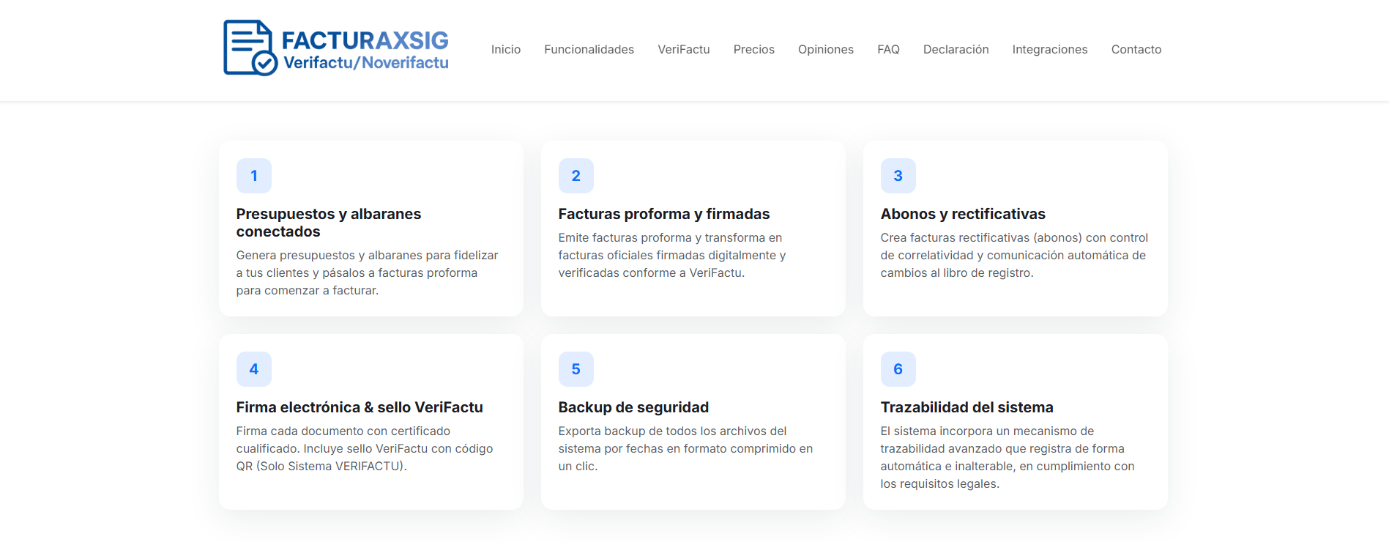Go to the Integraciones page
The height and width of the screenshot is (542, 1389).
[1049, 50]
